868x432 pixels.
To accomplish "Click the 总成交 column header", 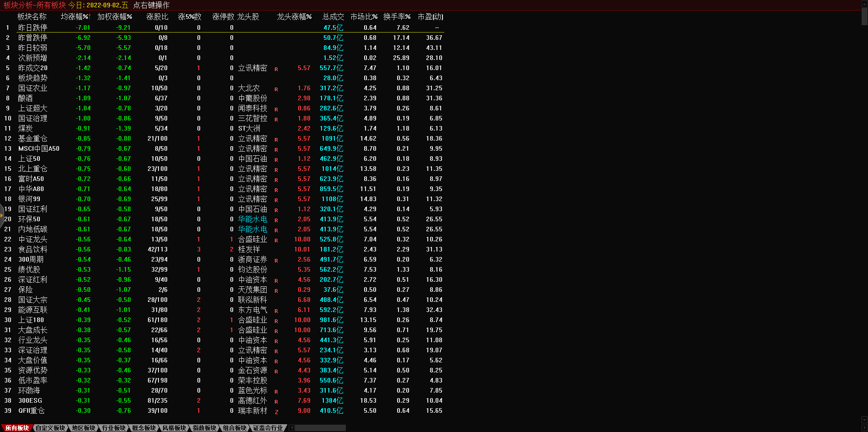I will (x=333, y=16).
